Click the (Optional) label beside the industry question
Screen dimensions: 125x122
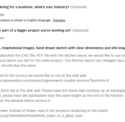tap(79, 7)
